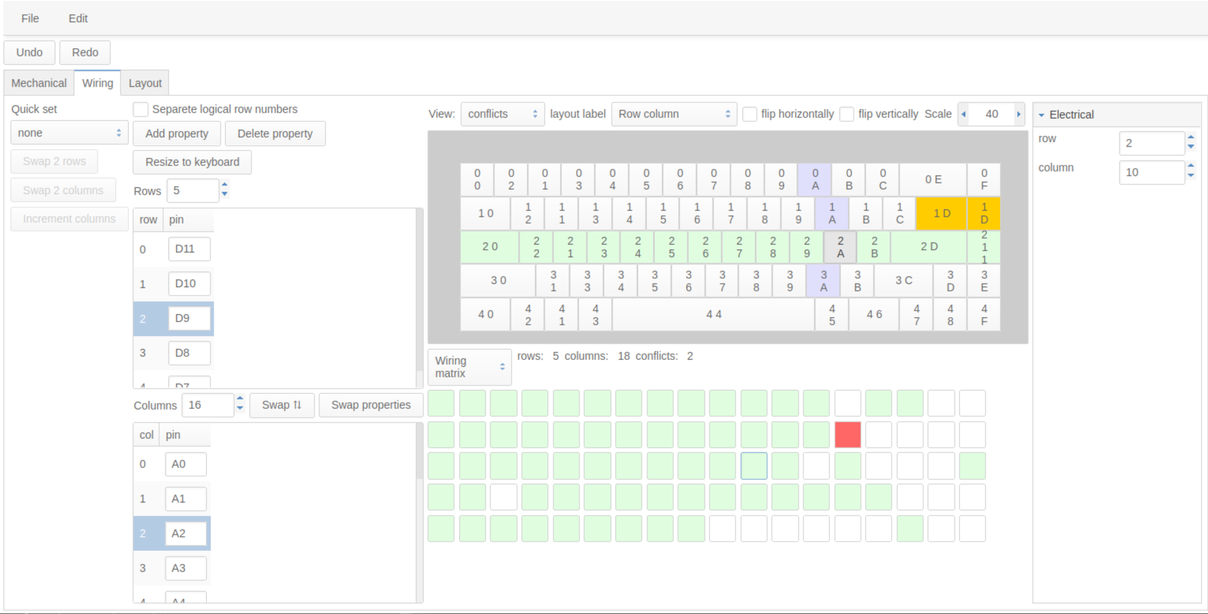Select the orange 1 D key
1208x614 pixels.
point(941,213)
